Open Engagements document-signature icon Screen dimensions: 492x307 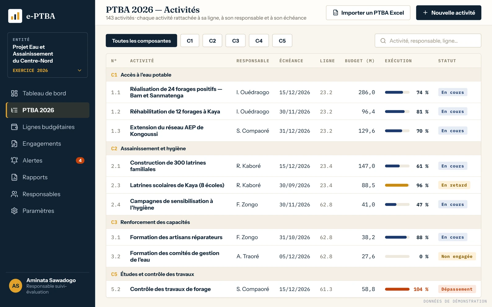point(14,144)
